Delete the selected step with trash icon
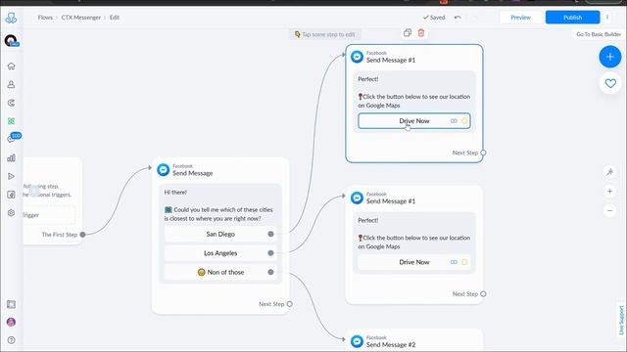Viewport: 627px width, 352px height. click(x=421, y=32)
